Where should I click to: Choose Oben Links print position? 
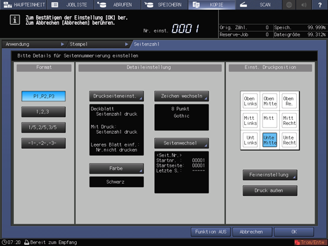point(250,101)
